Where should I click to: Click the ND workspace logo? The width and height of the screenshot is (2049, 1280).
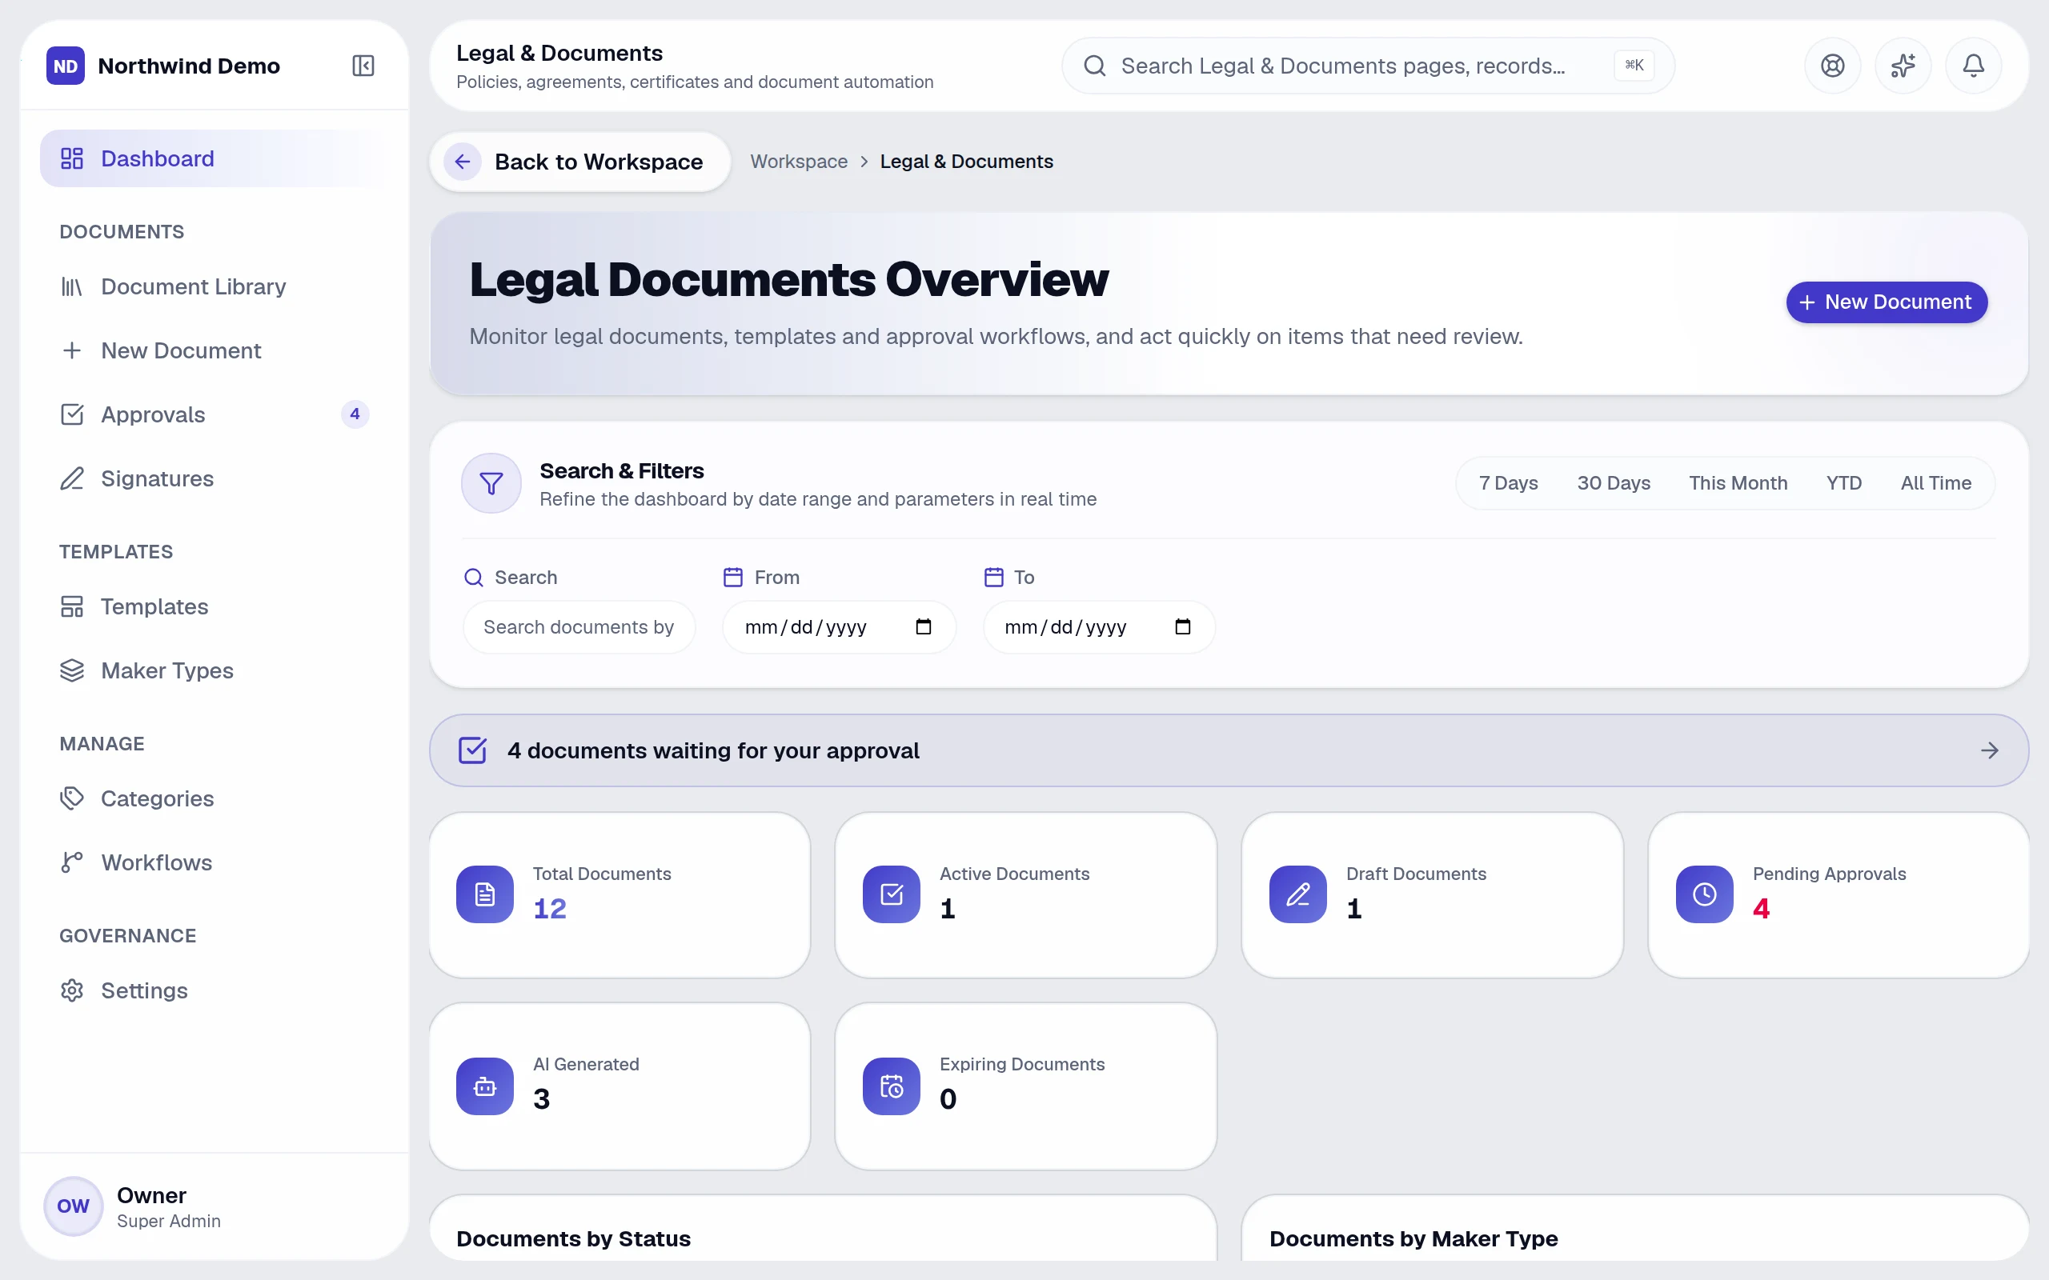coord(65,65)
